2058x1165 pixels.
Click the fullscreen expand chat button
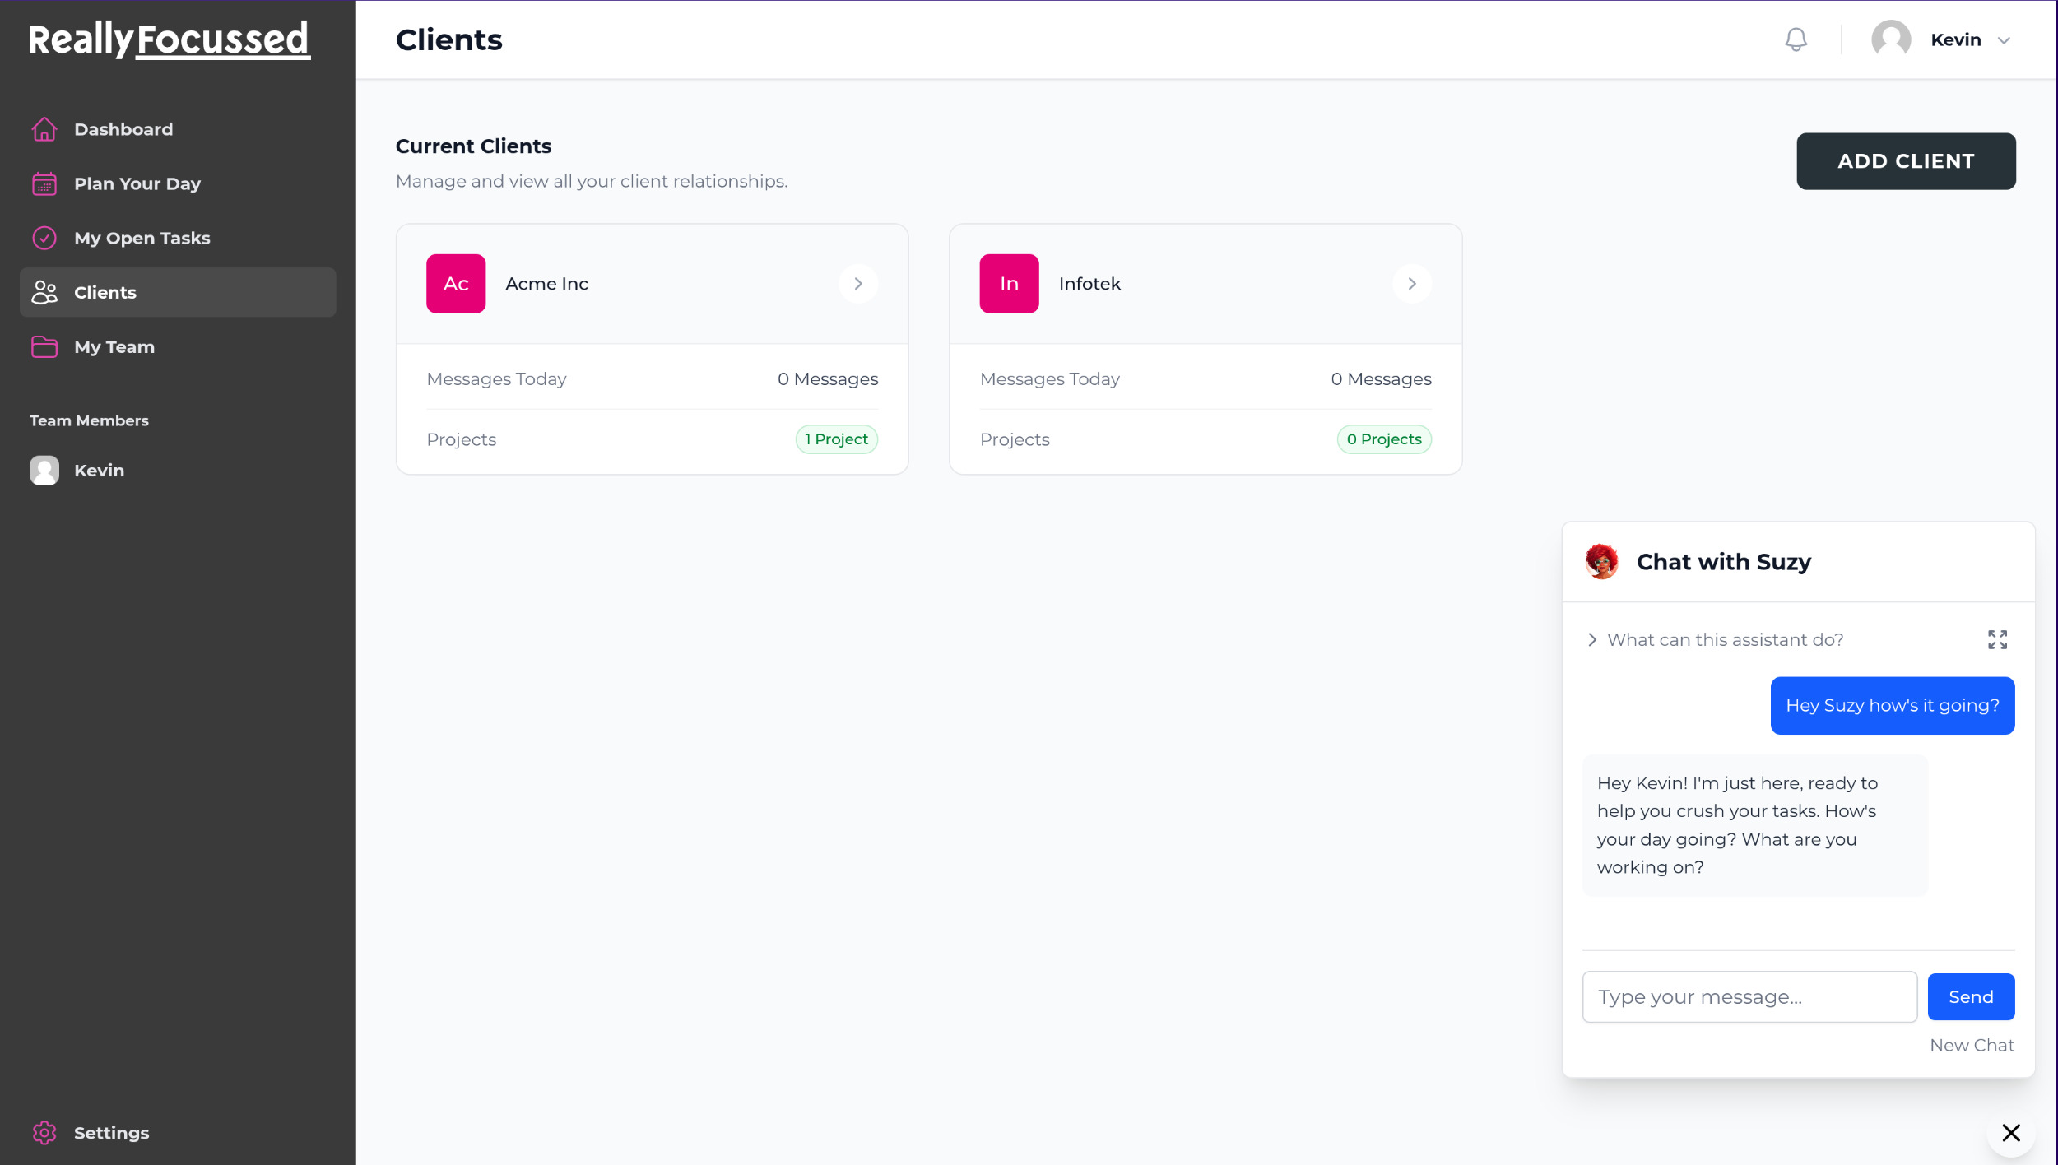pos(1997,640)
